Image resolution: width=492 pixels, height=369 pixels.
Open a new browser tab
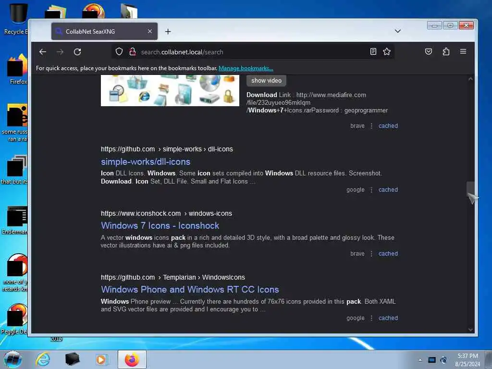pyautogui.click(x=168, y=31)
